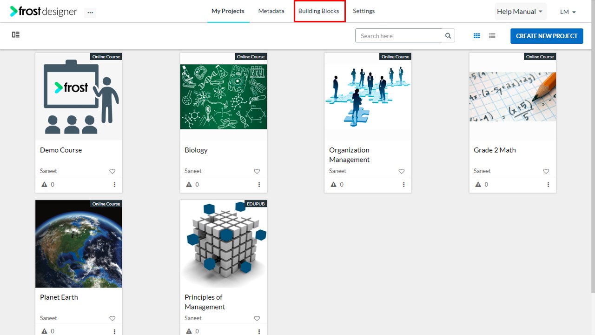Switch to grid view
This screenshot has height=335, width=595.
coord(476,36)
